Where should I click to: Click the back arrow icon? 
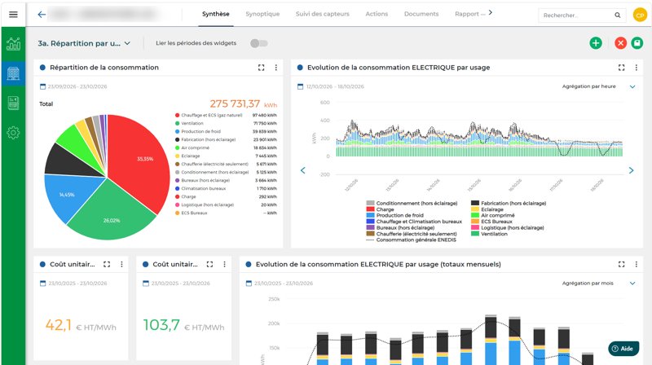(x=42, y=15)
